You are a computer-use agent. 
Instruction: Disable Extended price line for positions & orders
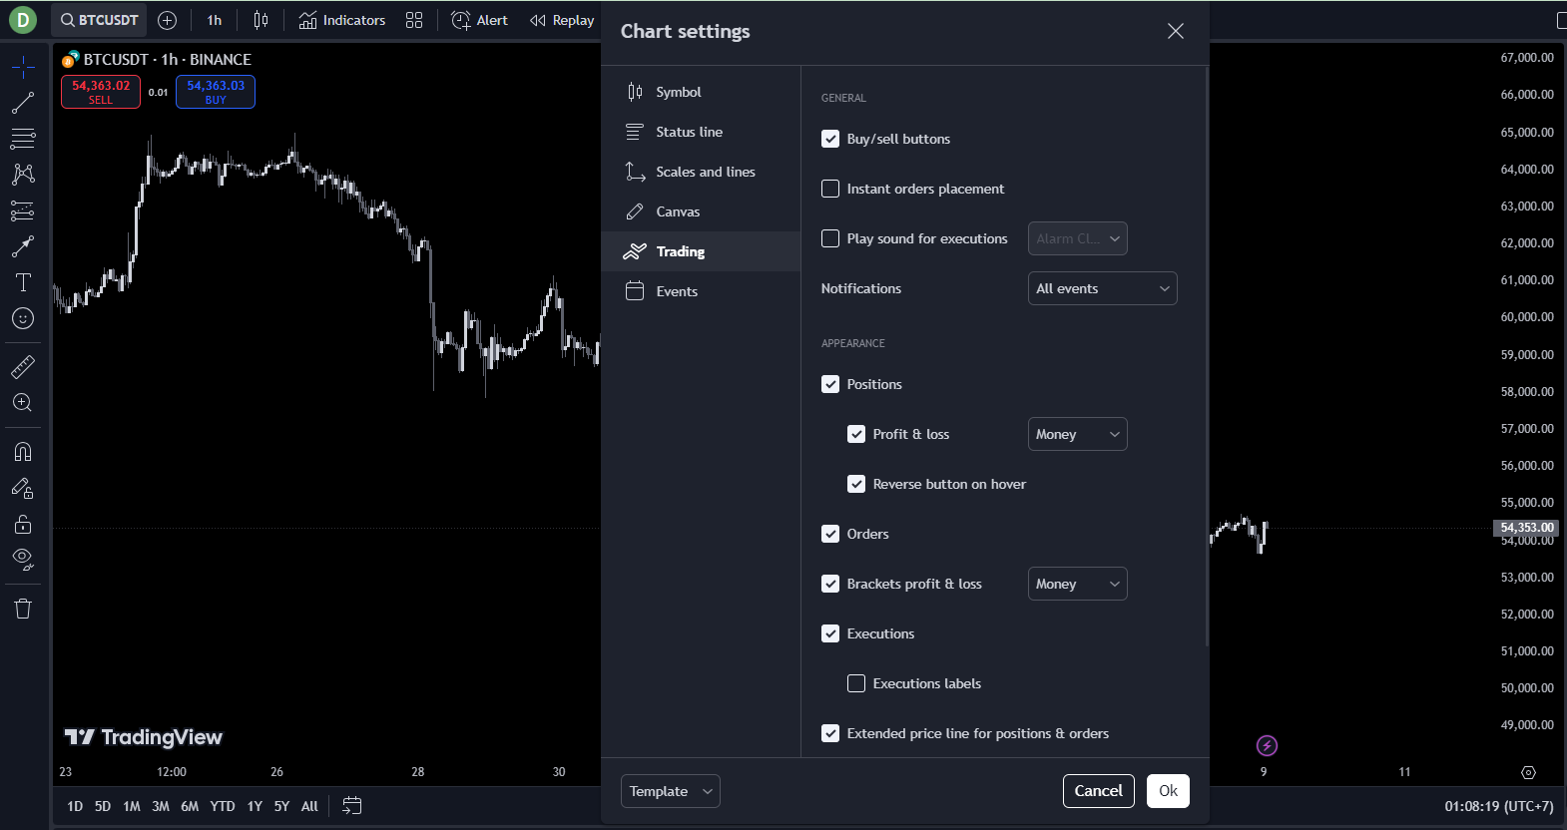tap(830, 733)
